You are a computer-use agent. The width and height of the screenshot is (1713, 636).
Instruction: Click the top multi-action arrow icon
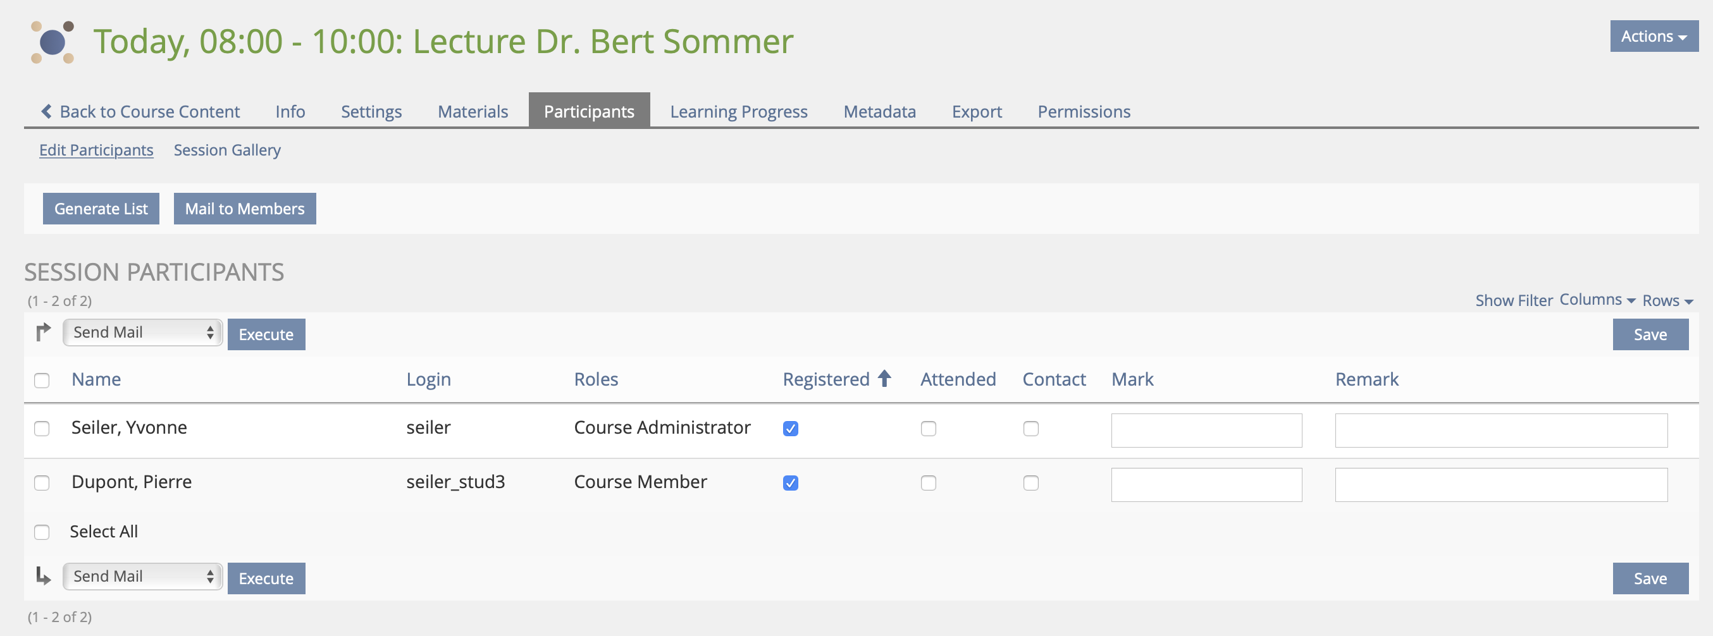point(43,332)
